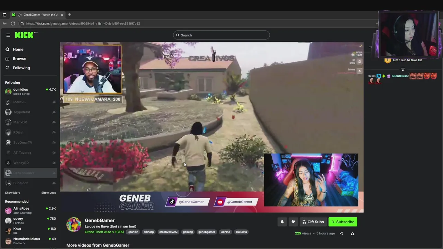Open recommended channel cuvey
This screenshot has height=249, width=443.
(30, 221)
